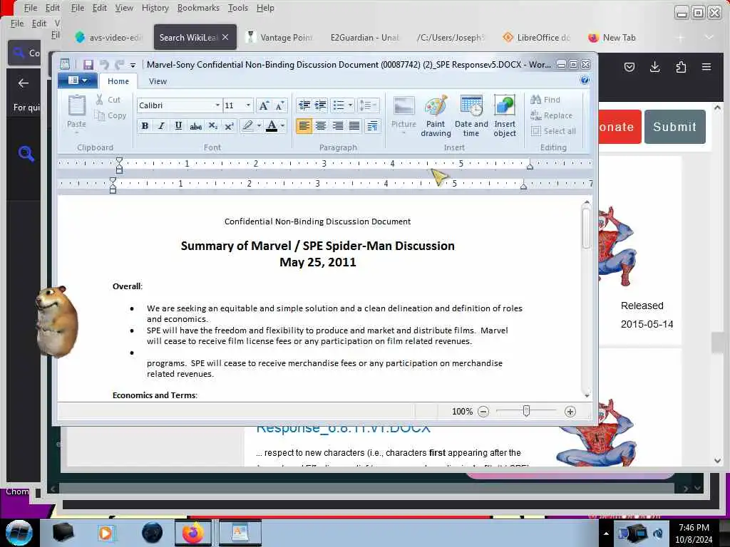Toggle Underline formatting
Viewport: 730px width, 547px height.
(x=178, y=125)
